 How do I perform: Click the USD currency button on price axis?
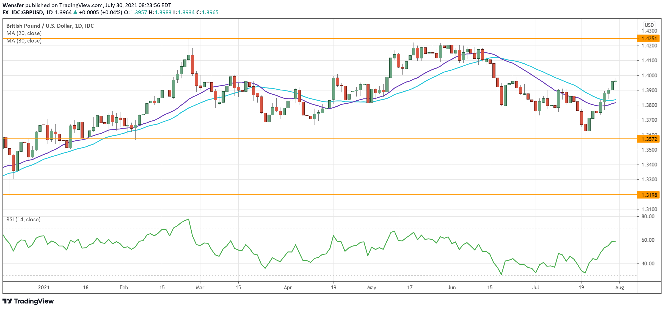point(649,25)
